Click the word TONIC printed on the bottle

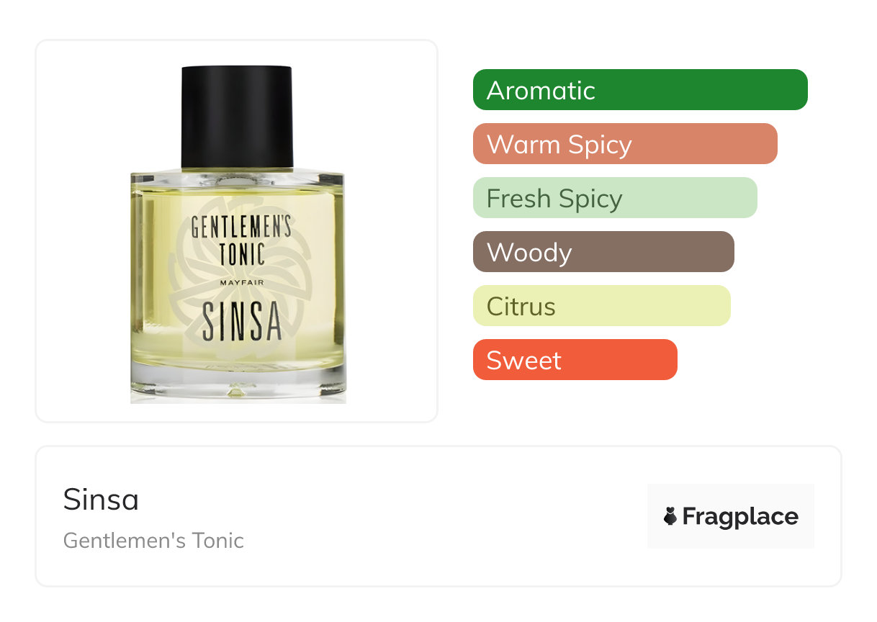241,253
